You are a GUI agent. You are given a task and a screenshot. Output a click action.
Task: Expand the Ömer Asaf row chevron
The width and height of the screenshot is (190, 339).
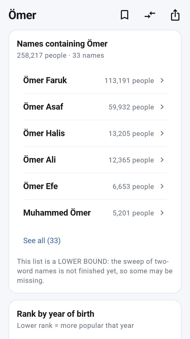[x=162, y=107]
